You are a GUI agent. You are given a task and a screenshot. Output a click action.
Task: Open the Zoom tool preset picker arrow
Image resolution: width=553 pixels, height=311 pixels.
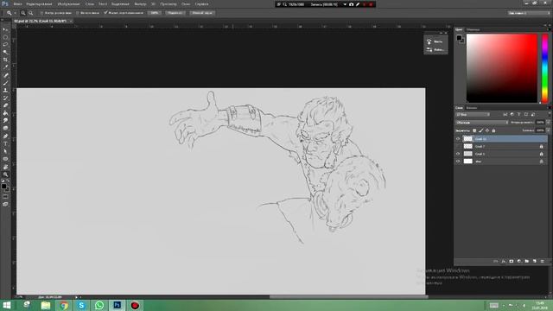click(x=16, y=13)
